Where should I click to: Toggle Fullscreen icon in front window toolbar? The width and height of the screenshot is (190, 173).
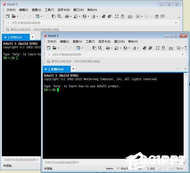click(x=158, y=48)
